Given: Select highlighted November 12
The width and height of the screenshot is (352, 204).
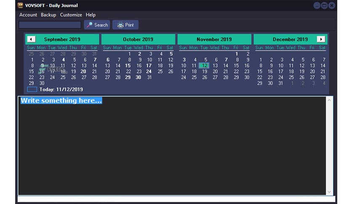Looking at the screenshot, I should 204,66.
